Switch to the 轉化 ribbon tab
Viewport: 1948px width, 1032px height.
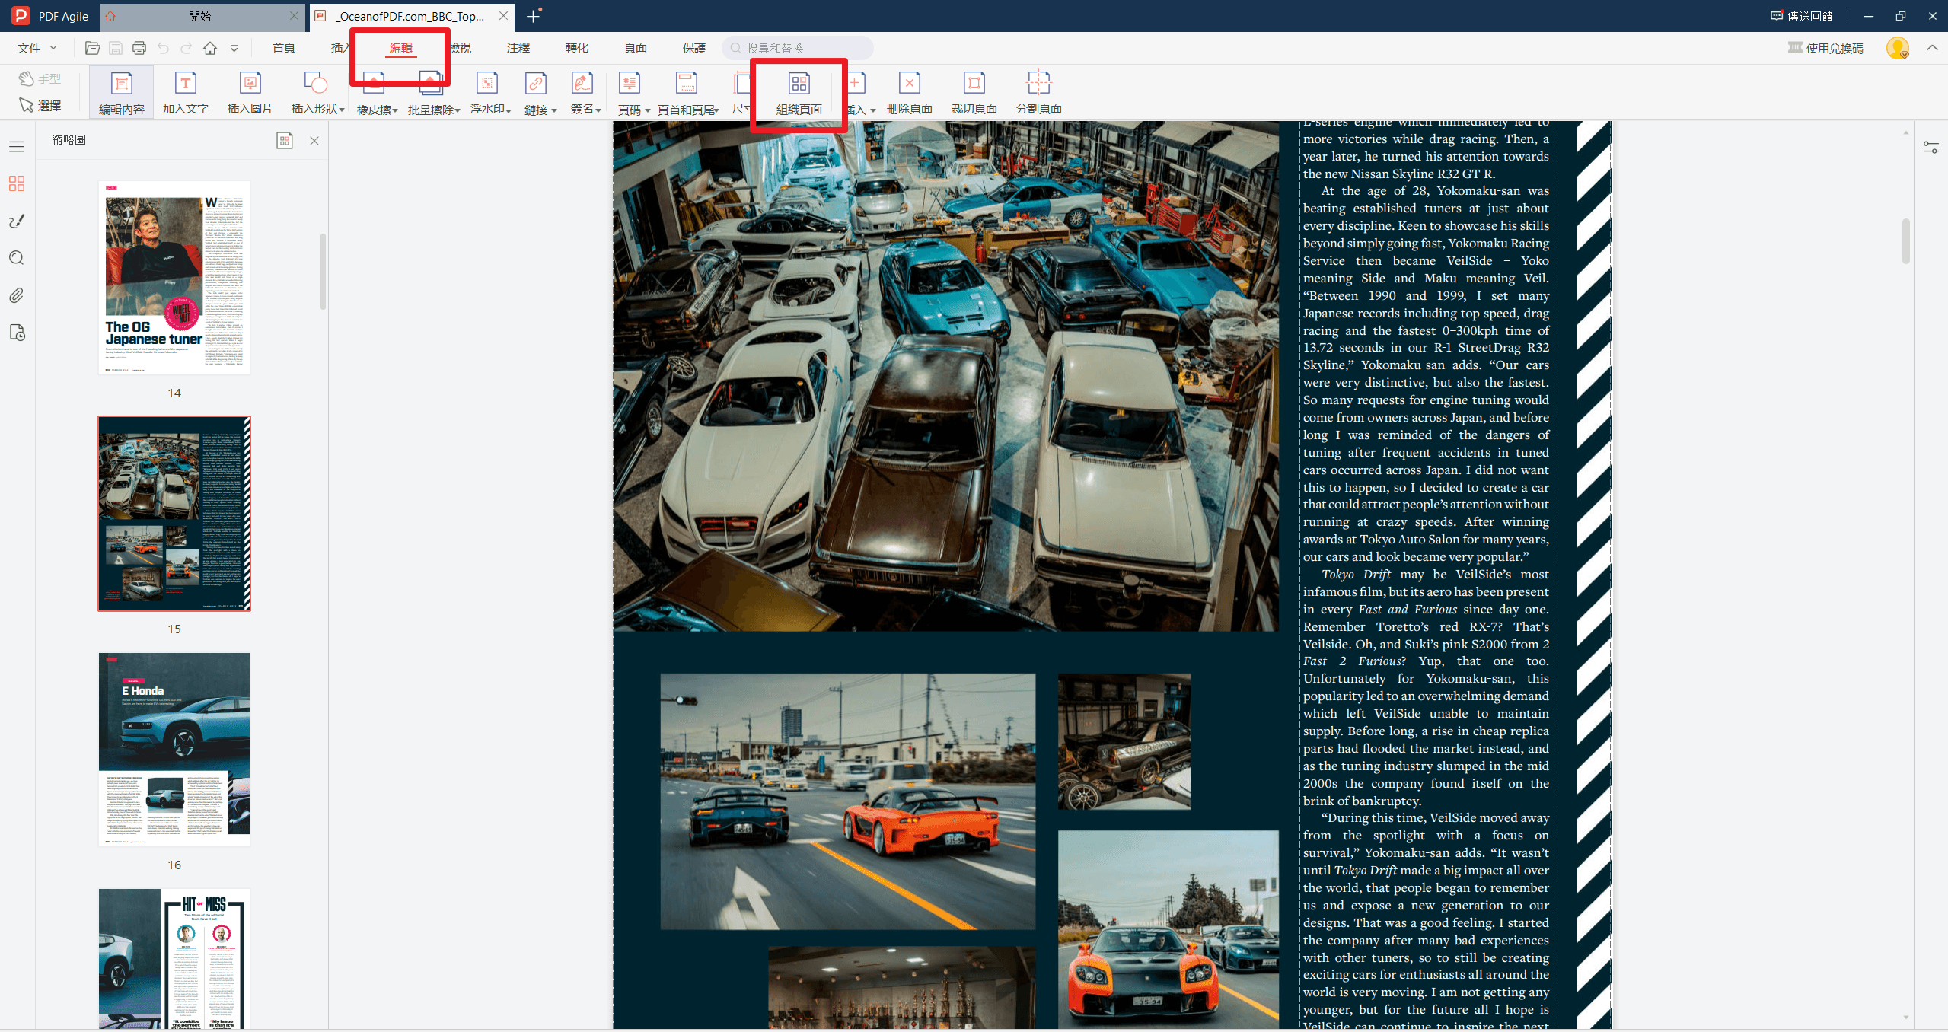point(577,48)
